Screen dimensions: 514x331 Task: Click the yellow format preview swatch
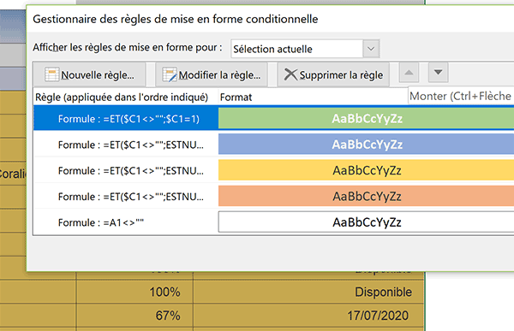(366, 170)
